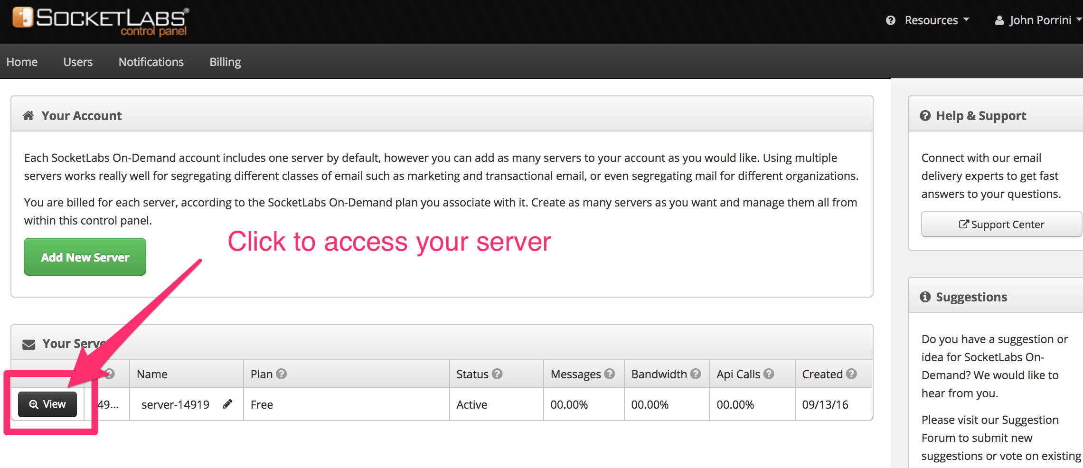Image resolution: width=1083 pixels, height=468 pixels.
Task: Click the SocketLabs control panel logo
Action: click(101, 21)
